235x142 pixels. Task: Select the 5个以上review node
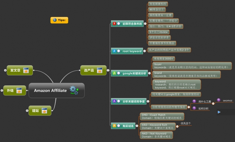[x=159, y=32]
